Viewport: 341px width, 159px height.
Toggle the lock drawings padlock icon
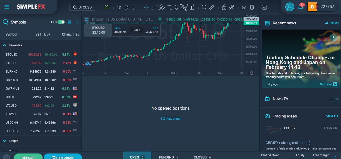(224, 7)
